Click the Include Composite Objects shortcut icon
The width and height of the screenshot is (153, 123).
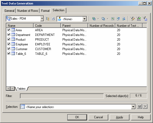point(53,19)
